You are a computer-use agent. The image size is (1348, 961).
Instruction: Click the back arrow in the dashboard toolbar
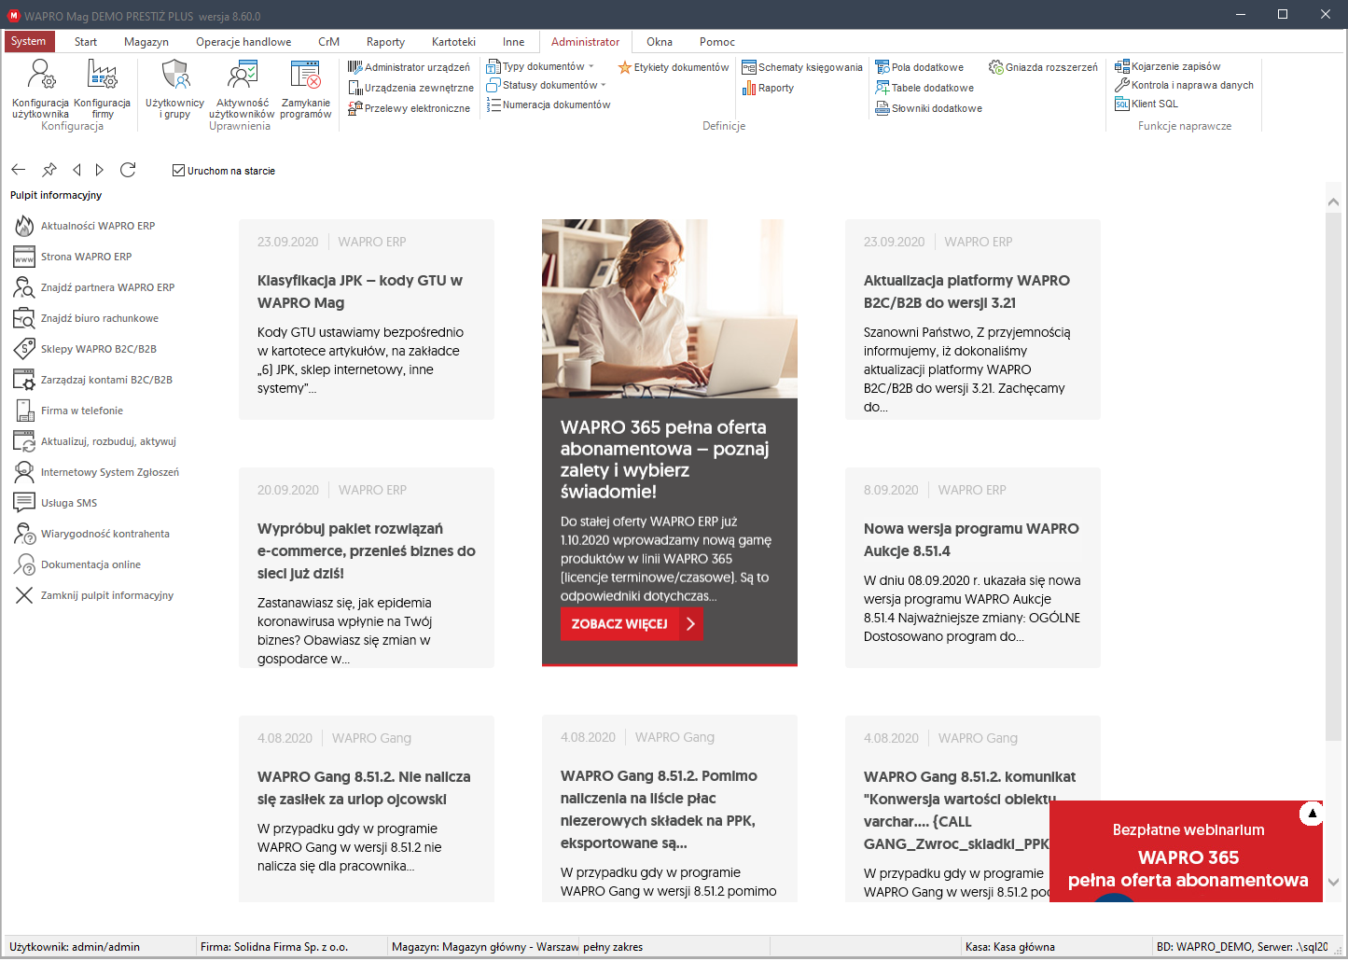(x=19, y=170)
